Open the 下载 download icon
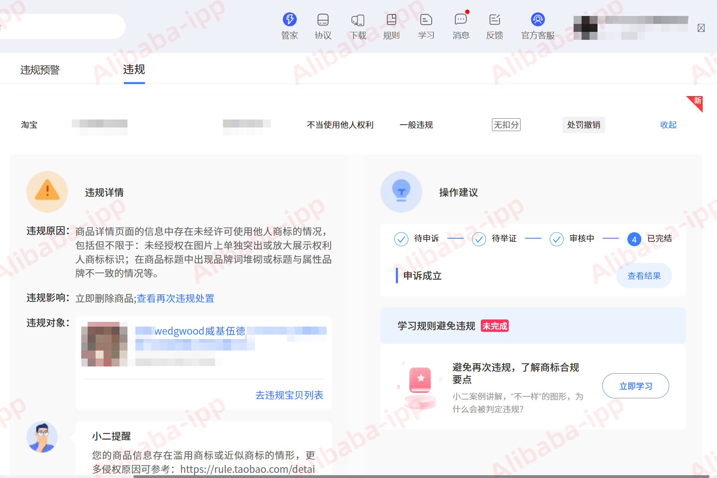Image resolution: width=717 pixels, height=478 pixels. pyautogui.click(x=358, y=20)
